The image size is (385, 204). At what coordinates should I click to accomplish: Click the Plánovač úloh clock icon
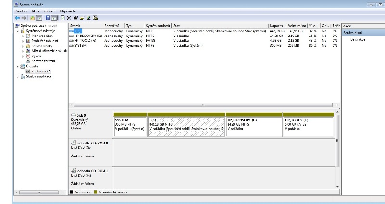click(28, 36)
